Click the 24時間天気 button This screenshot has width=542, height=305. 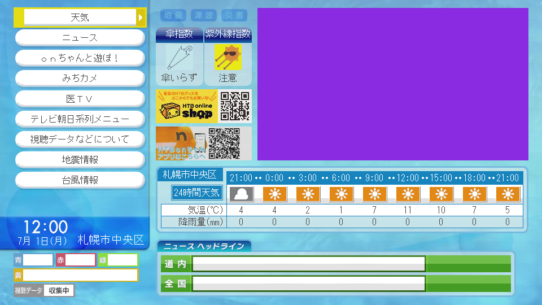(197, 193)
